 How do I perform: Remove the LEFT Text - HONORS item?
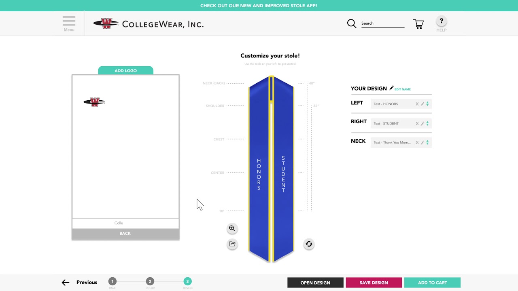coord(417,104)
